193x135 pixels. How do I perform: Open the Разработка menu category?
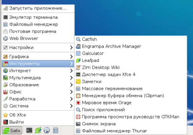pos(38,99)
